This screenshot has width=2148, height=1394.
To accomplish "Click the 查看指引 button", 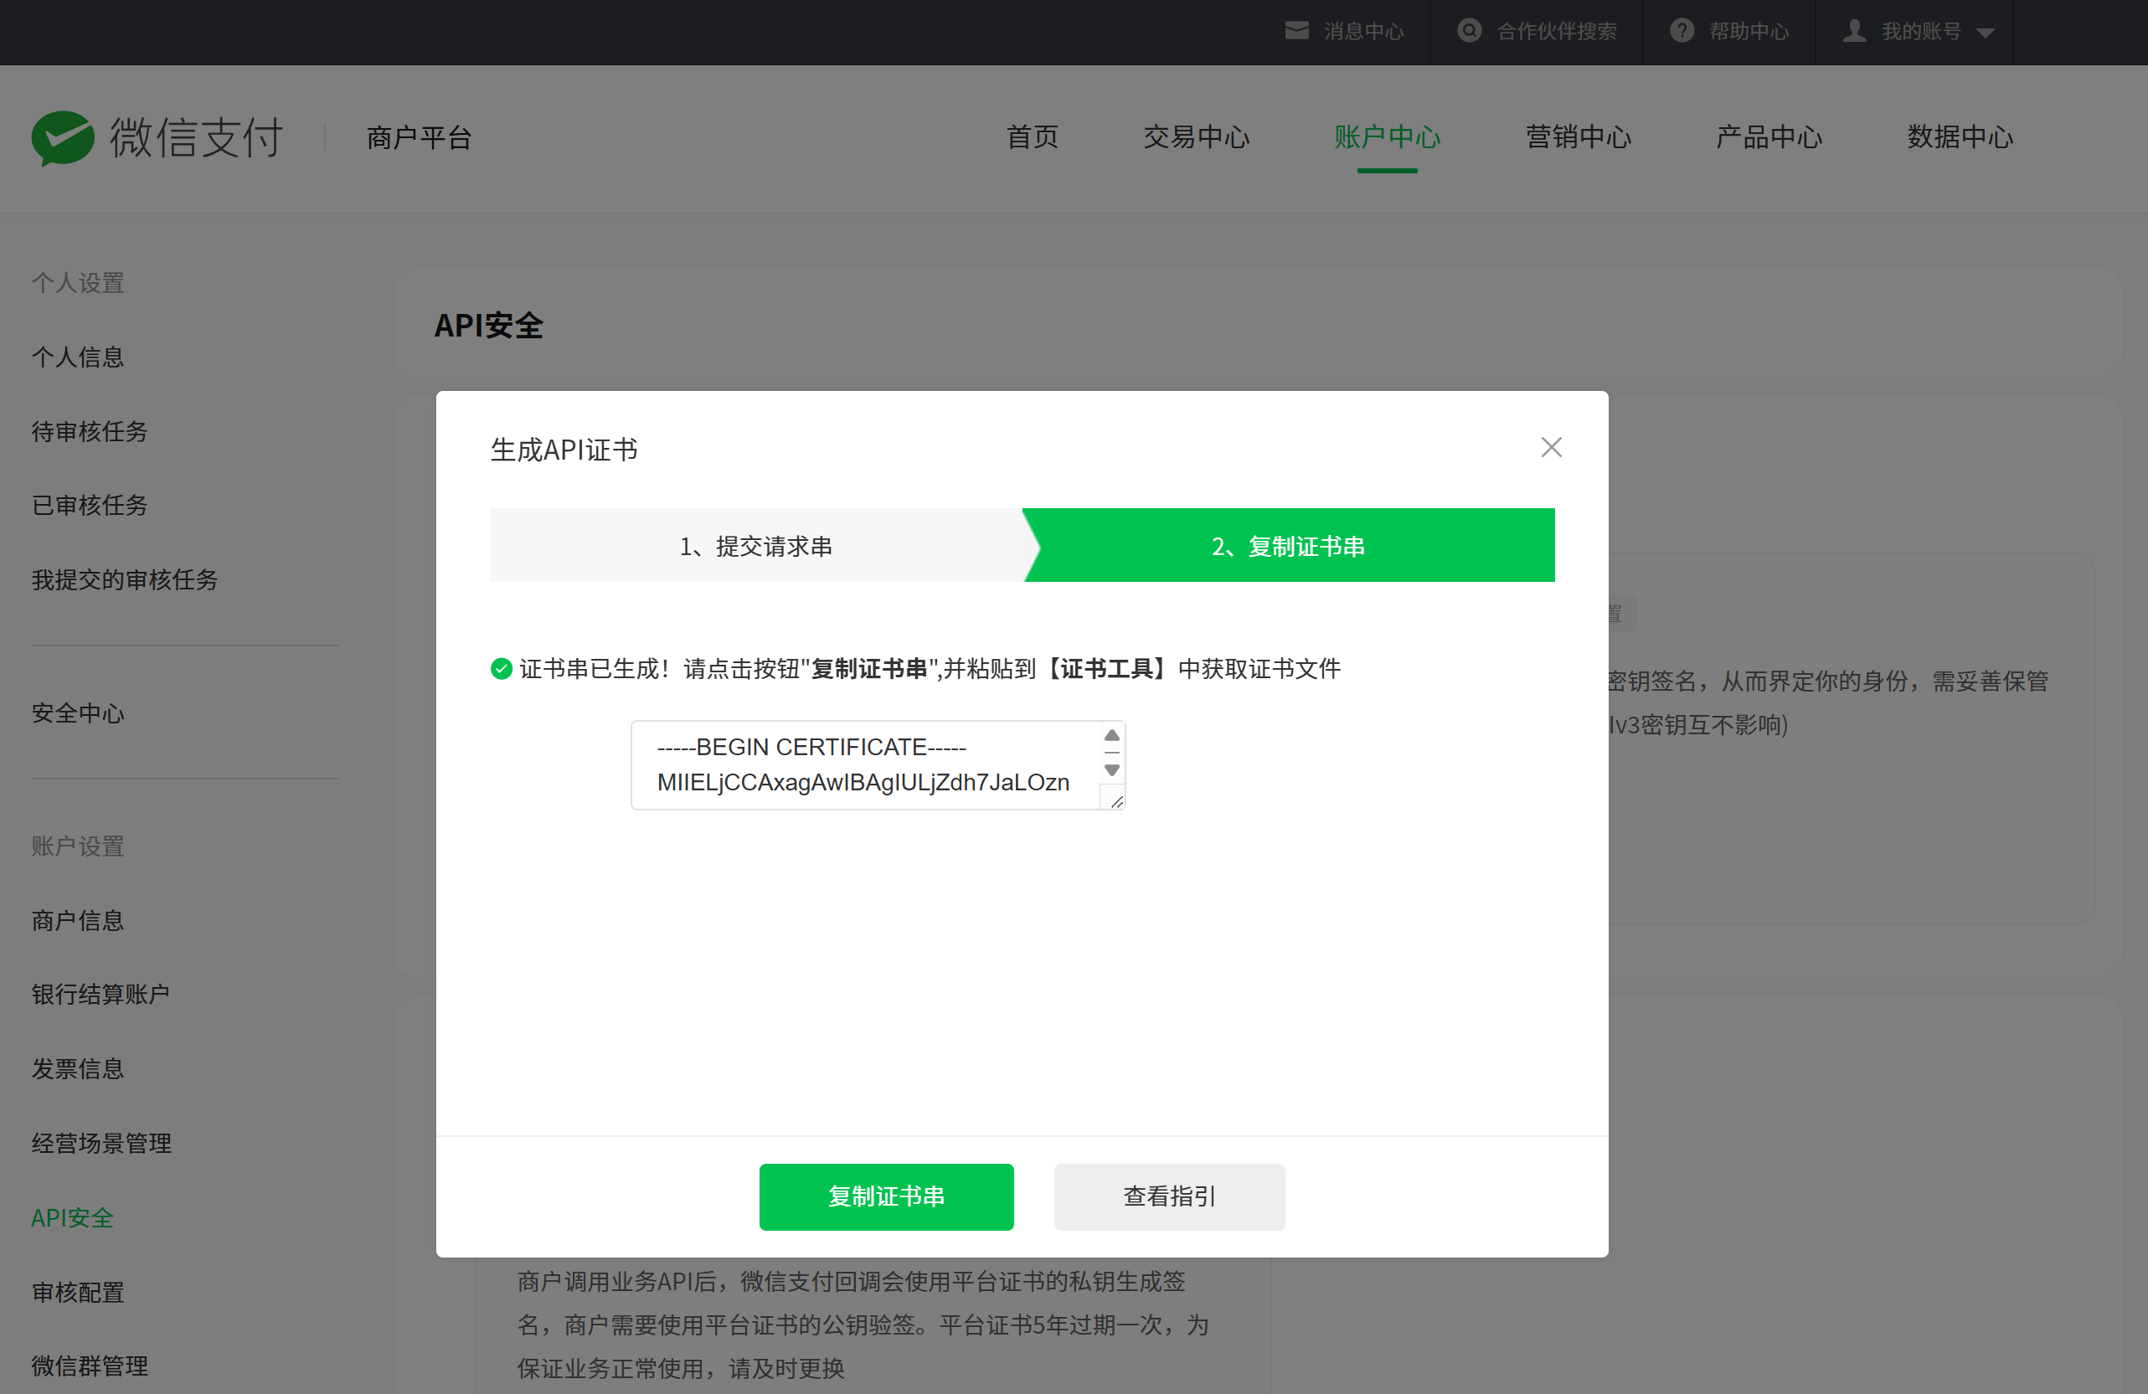I will 1169,1196.
